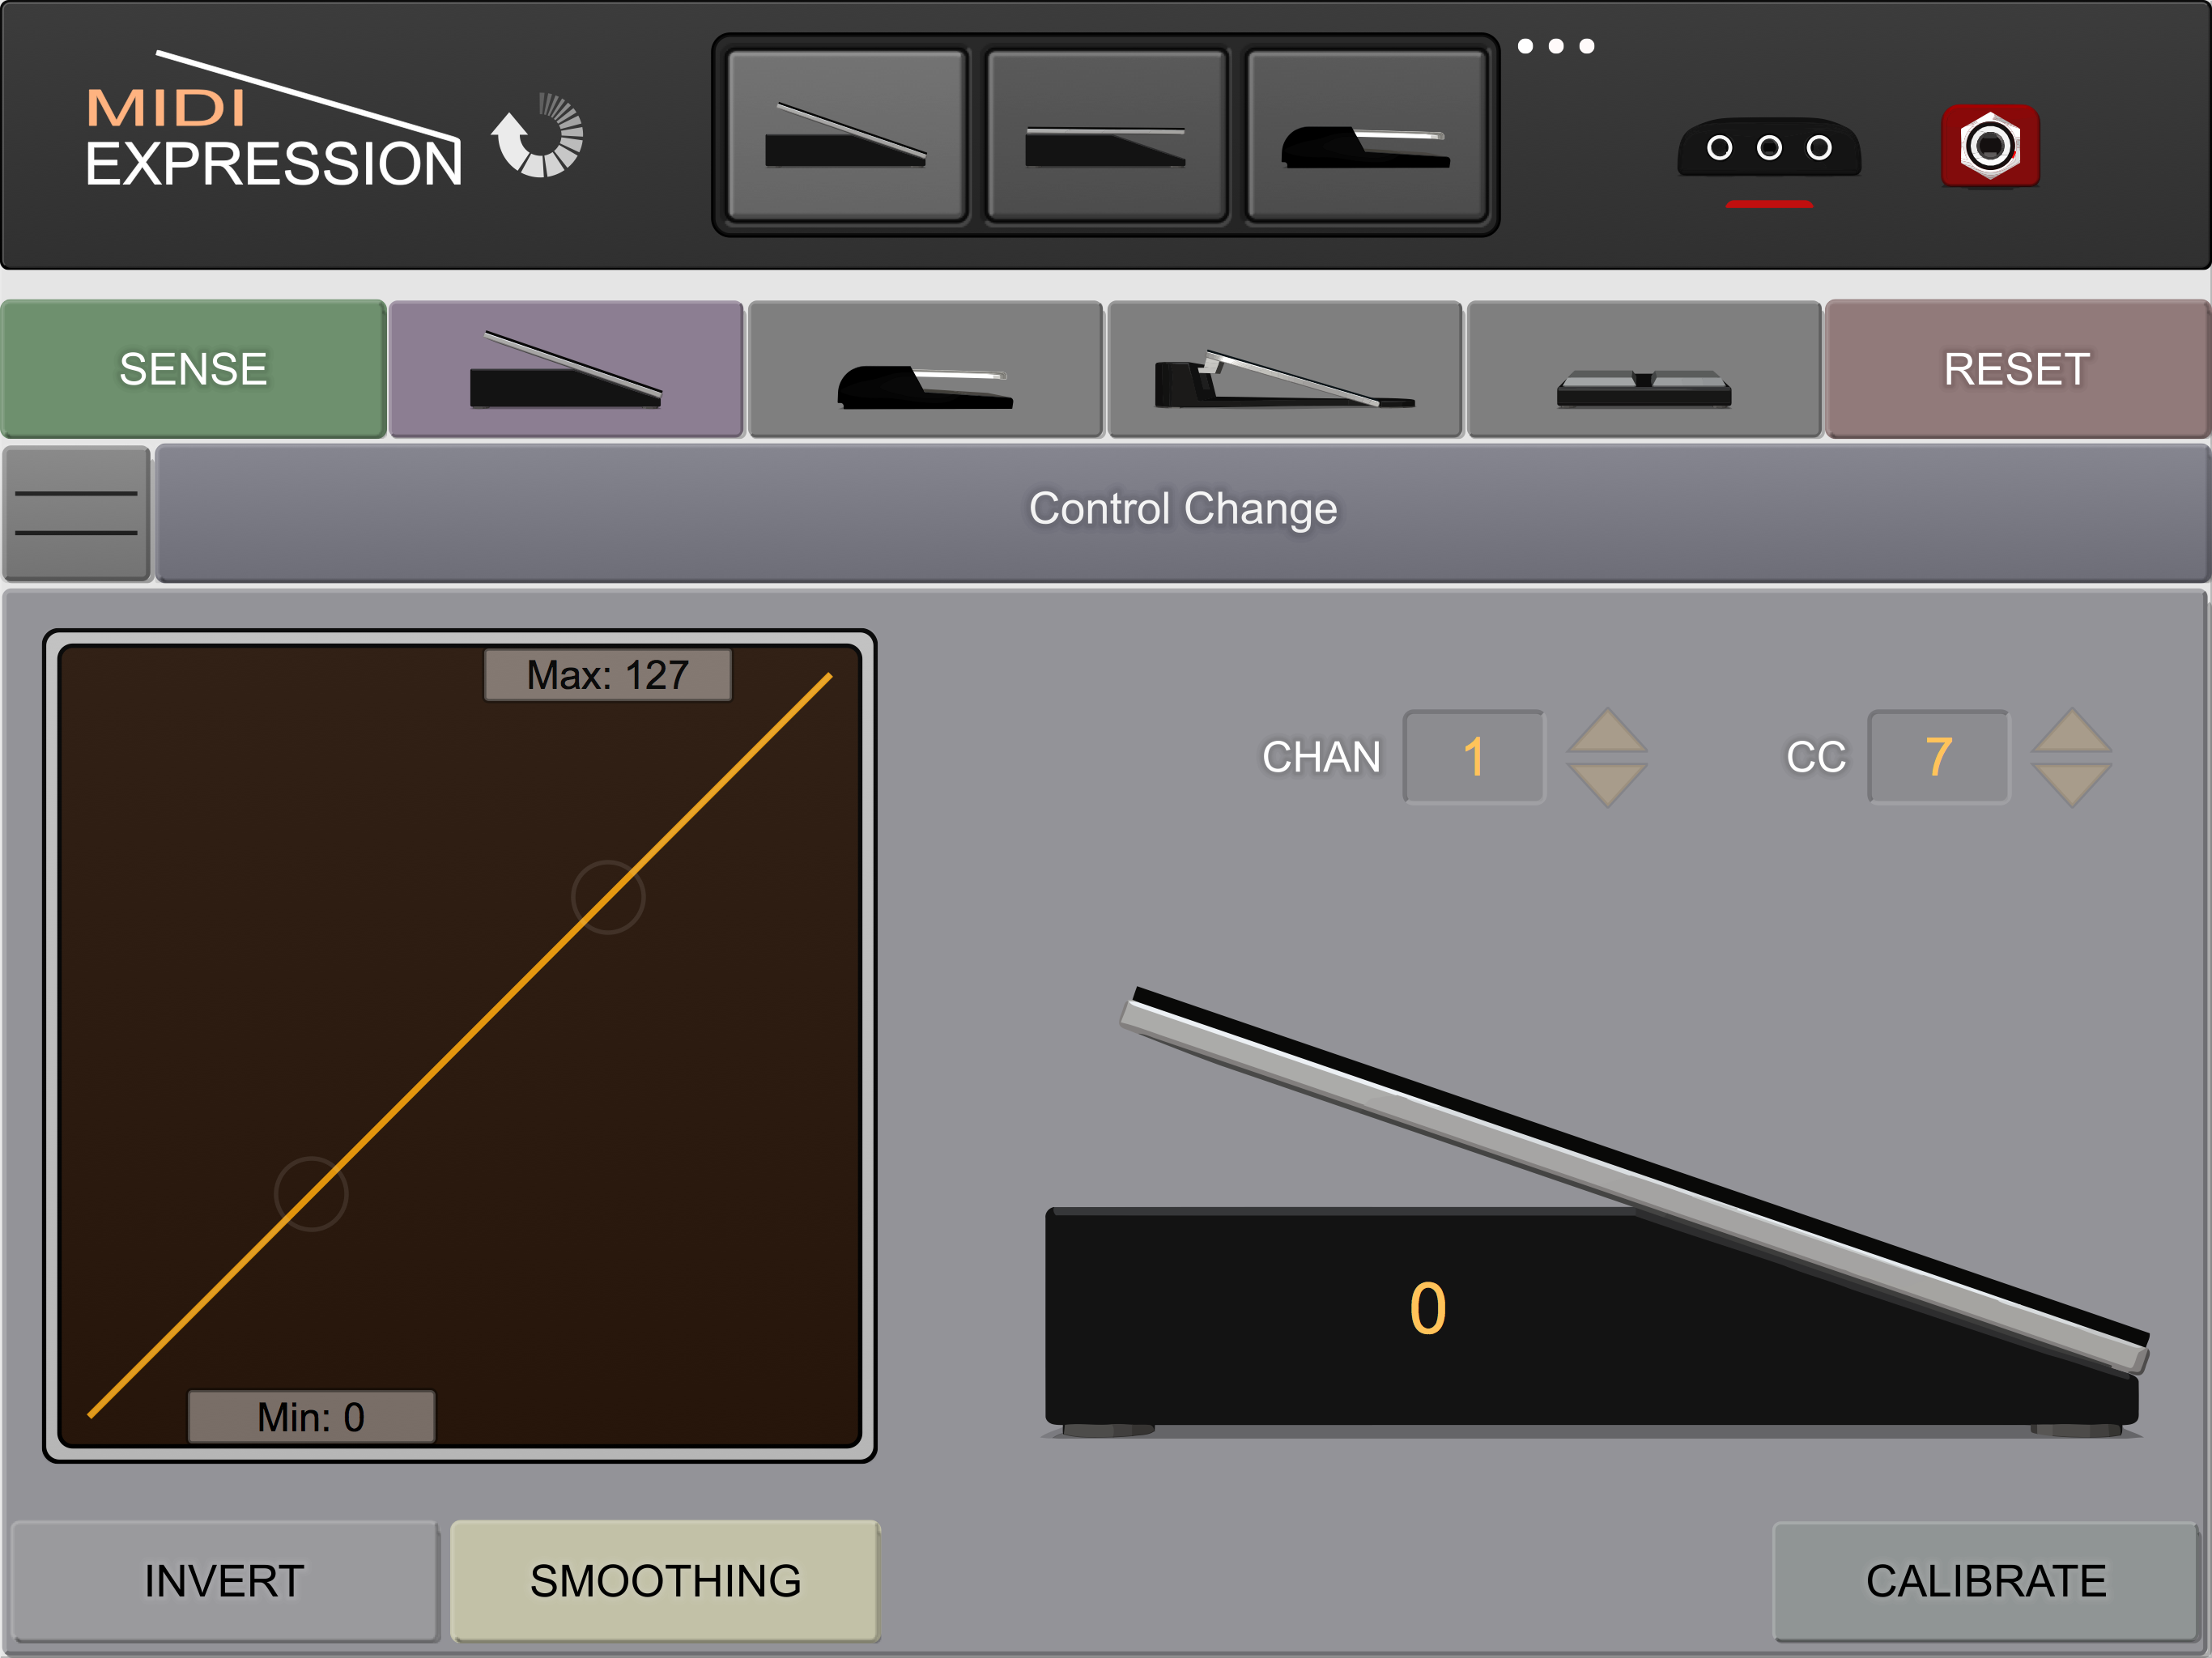Select the second flat pedal slot
Screen dimensions: 2212x1658
pos(1106,135)
